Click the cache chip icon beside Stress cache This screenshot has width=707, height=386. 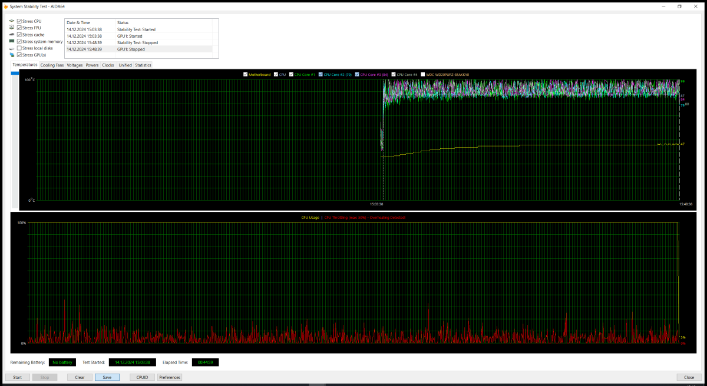click(11, 35)
